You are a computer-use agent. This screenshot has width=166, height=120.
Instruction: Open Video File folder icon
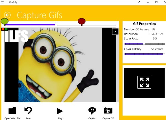[x=12, y=111]
